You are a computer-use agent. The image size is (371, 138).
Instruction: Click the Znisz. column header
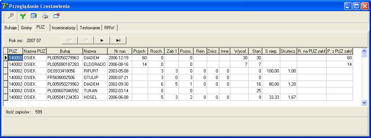click(213, 51)
